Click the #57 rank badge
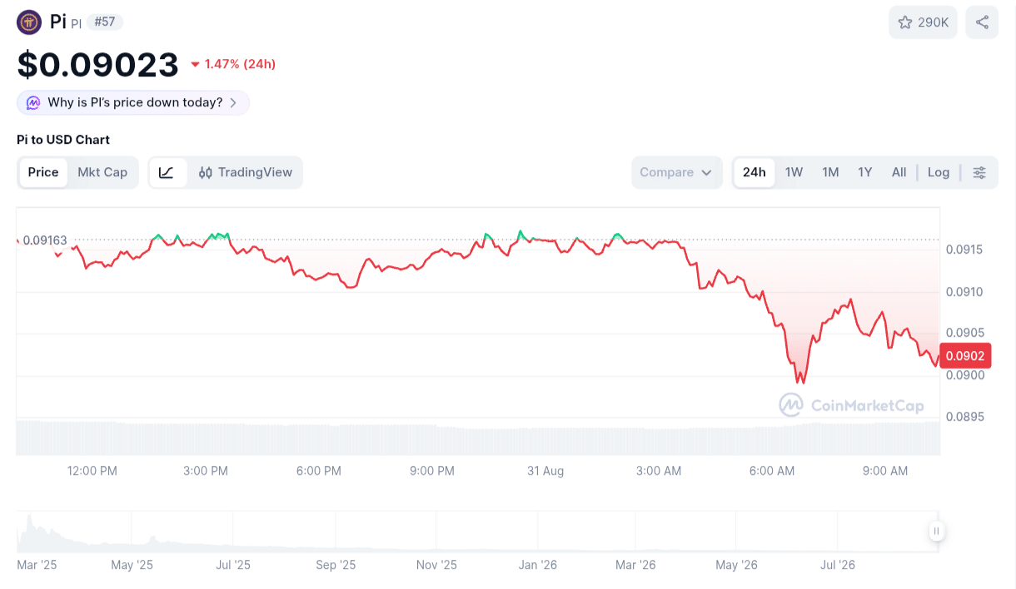 tap(105, 22)
